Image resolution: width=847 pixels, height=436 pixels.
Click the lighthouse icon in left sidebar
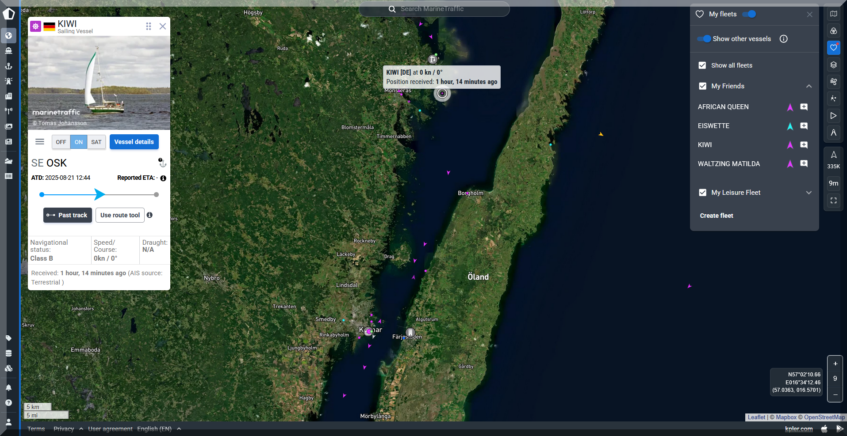(8, 81)
